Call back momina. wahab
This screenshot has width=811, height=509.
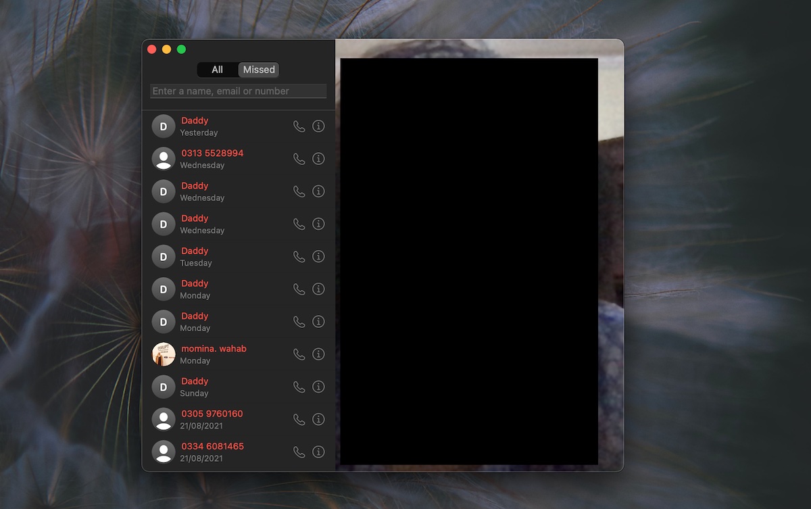tap(299, 354)
